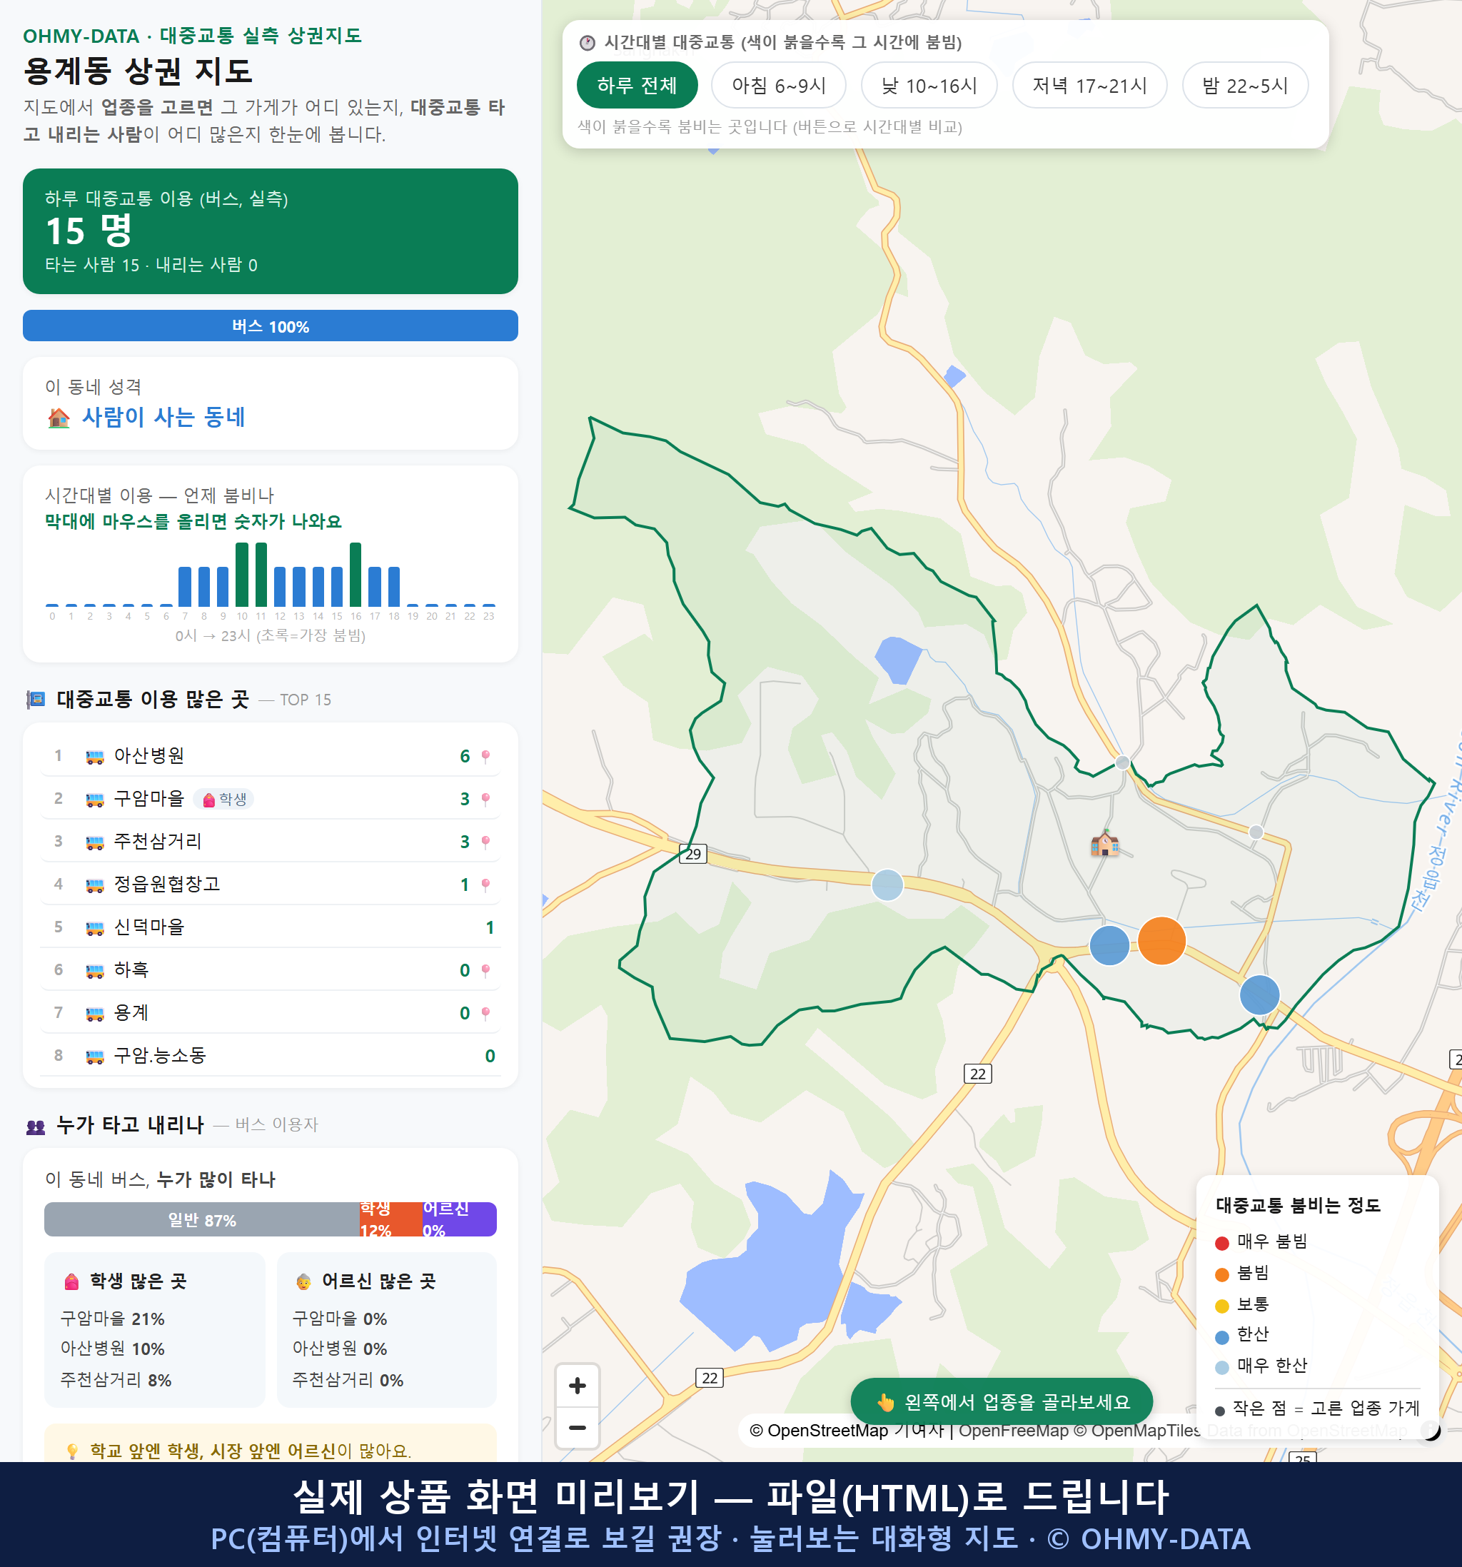This screenshot has height=1567, width=1462.
Task: Click the 어르신 0% purple segment
Action: (x=459, y=1219)
